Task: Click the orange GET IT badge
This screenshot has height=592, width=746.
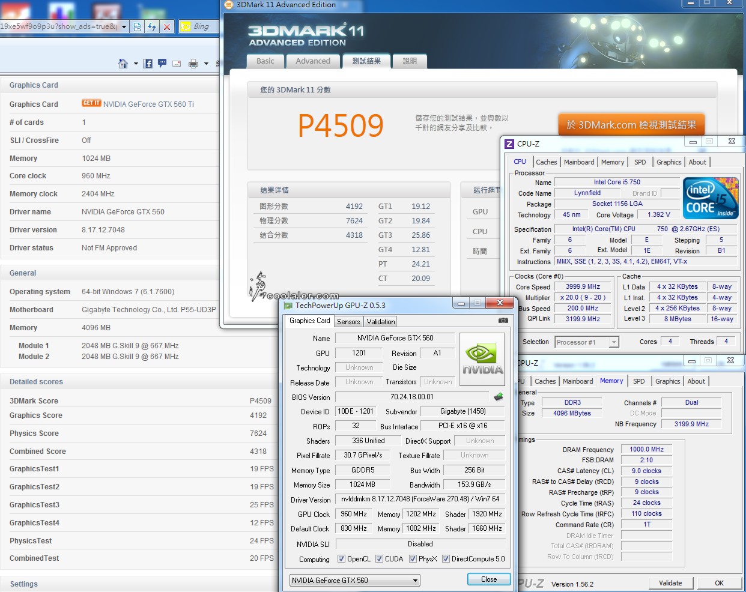Action: coord(91,103)
